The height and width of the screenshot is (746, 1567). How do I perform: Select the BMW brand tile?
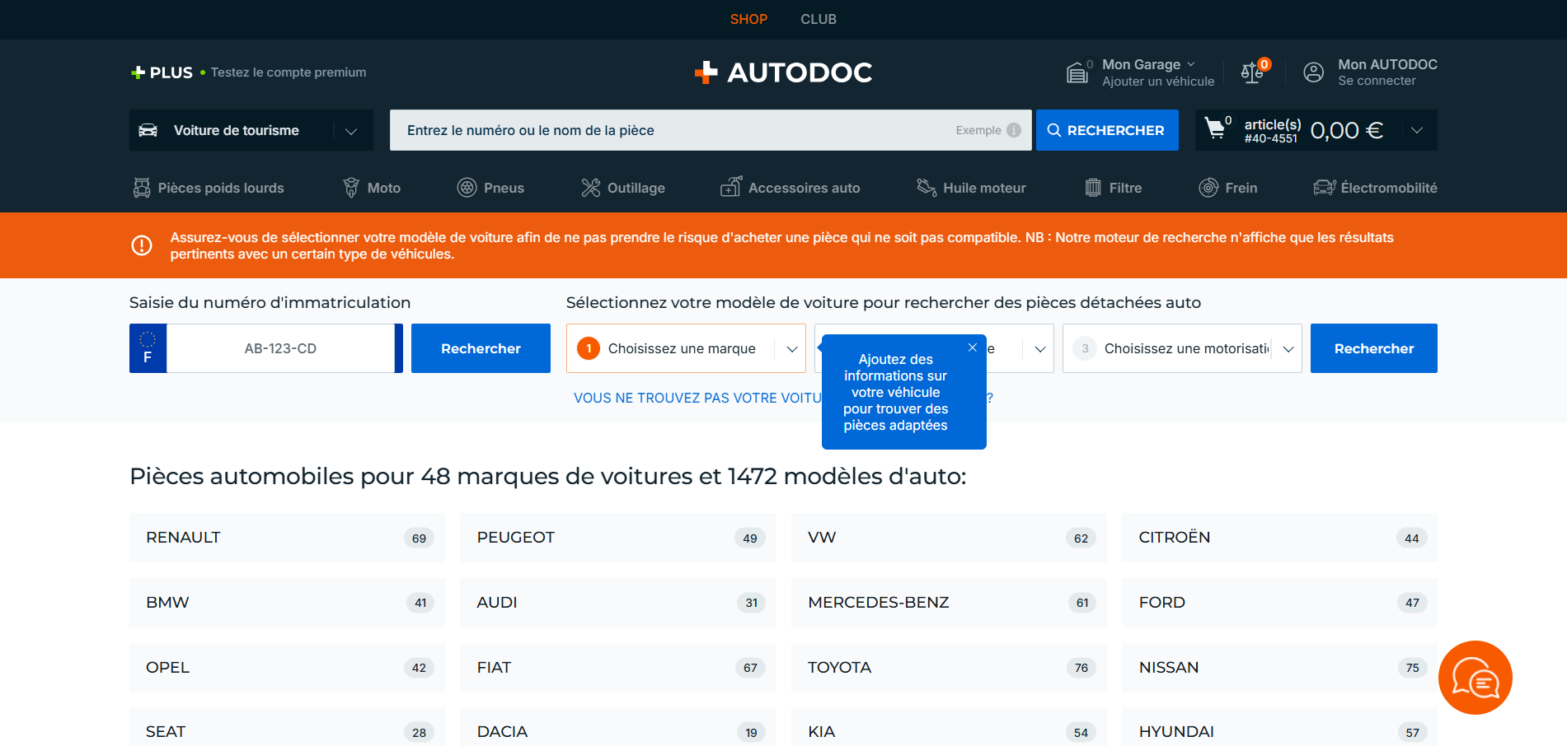[287, 603]
